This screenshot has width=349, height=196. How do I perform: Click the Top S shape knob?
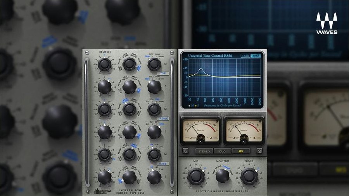(x=130, y=87)
